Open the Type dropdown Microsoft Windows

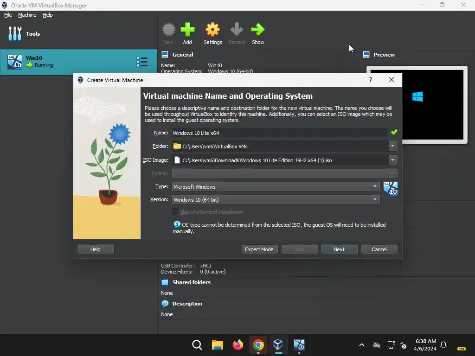coord(276,186)
